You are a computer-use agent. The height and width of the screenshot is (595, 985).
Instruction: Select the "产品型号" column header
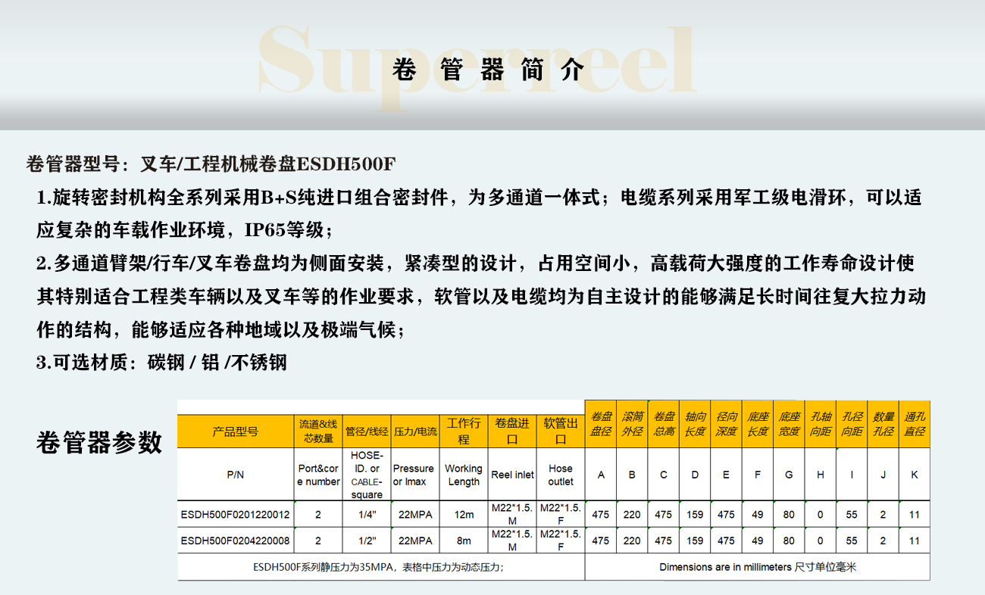235,431
